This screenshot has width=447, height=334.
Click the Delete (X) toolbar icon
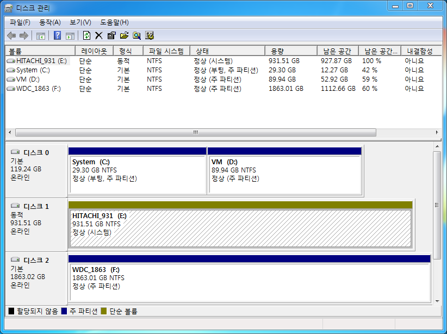(98, 36)
